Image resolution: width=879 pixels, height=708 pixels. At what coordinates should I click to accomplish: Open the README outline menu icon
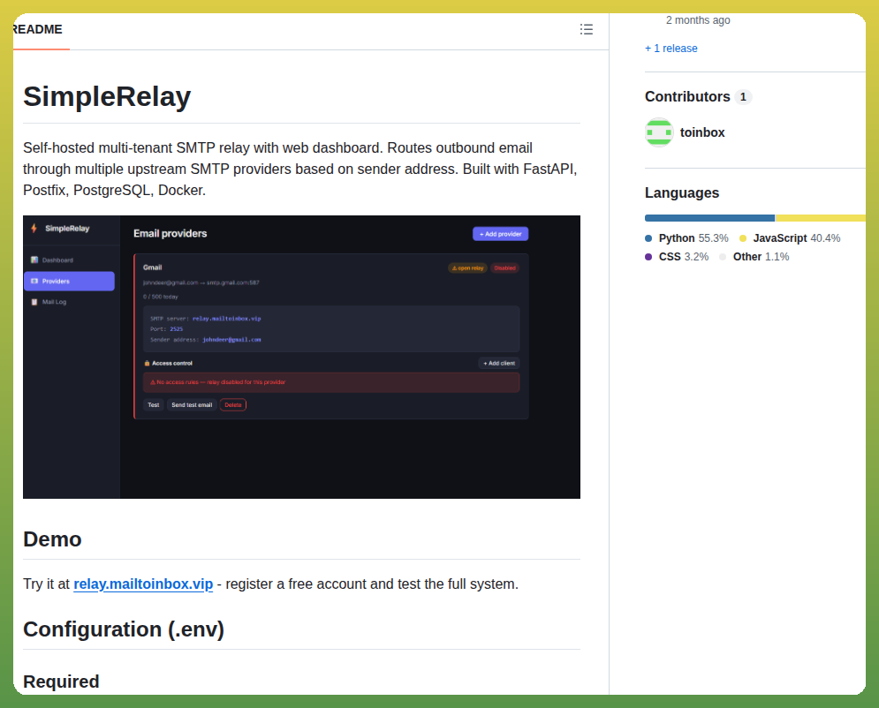pyautogui.click(x=587, y=29)
